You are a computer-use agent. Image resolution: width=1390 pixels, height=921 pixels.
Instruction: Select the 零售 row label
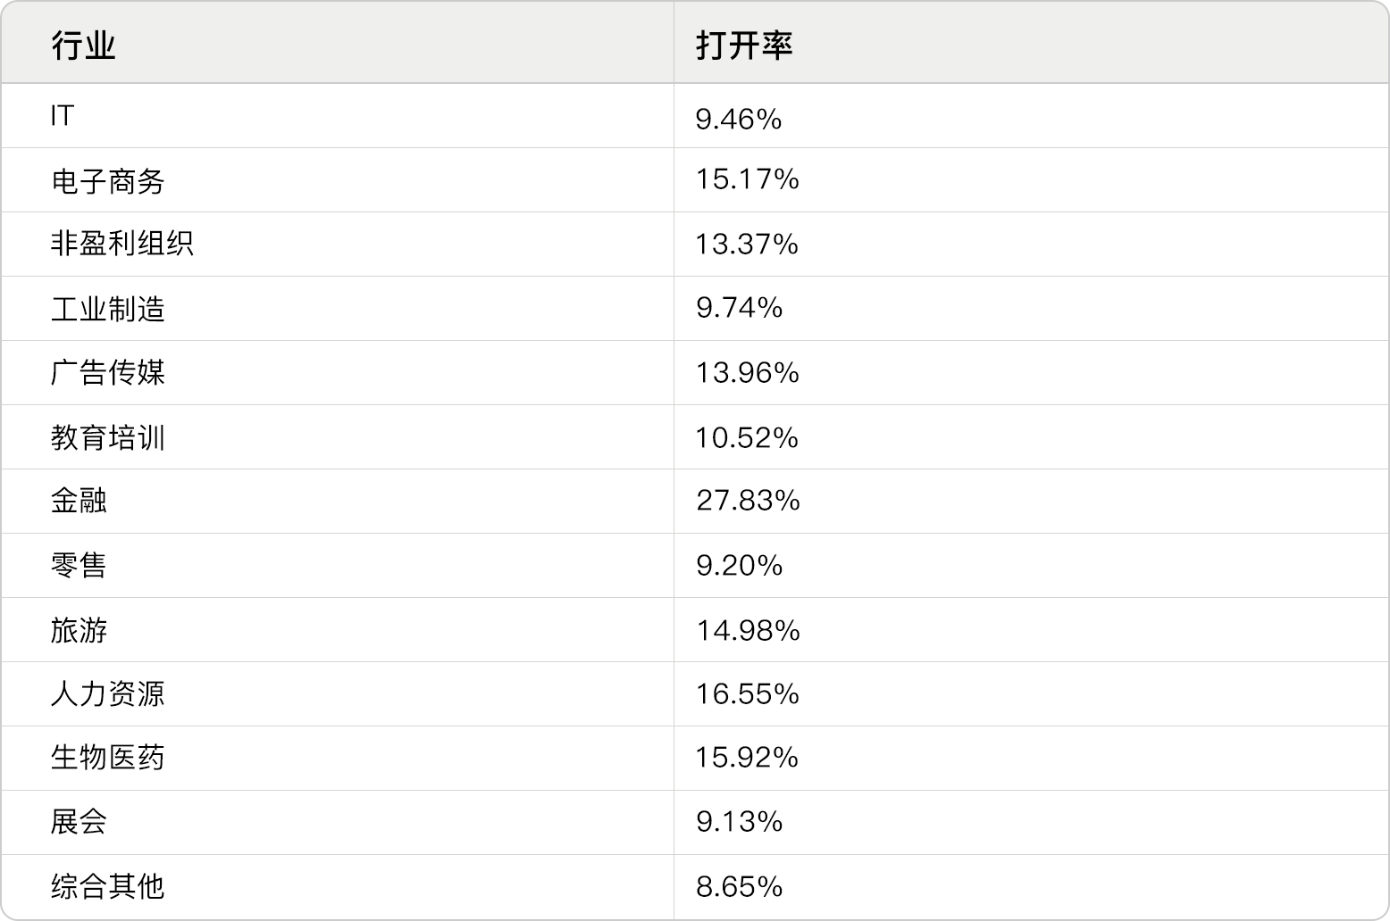pos(79,565)
